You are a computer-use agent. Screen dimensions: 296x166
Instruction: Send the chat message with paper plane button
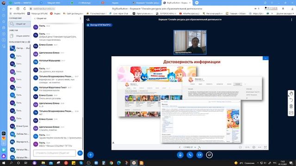click(80, 153)
